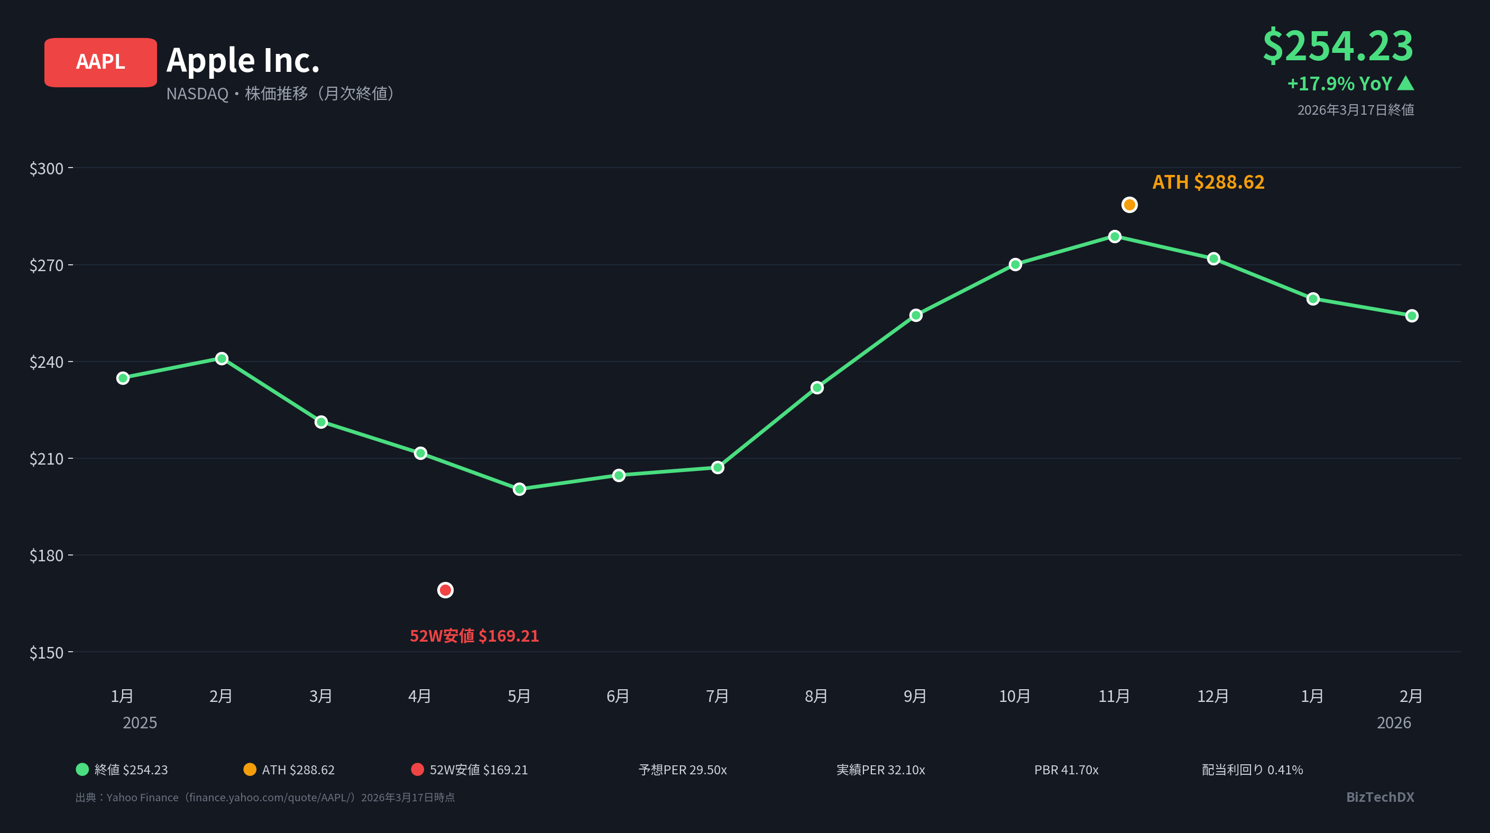Click the $254.23 current price headline

click(x=1337, y=45)
